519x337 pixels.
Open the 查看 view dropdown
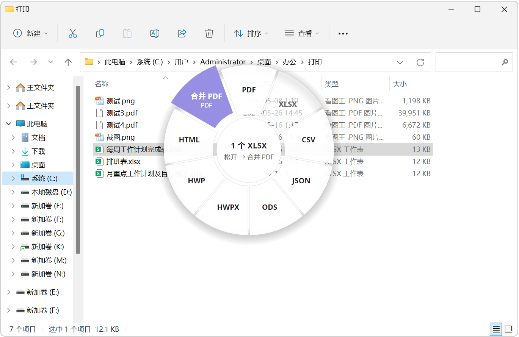point(302,33)
